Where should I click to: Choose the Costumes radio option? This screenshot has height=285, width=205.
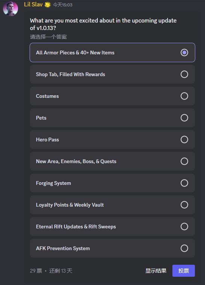click(184, 96)
